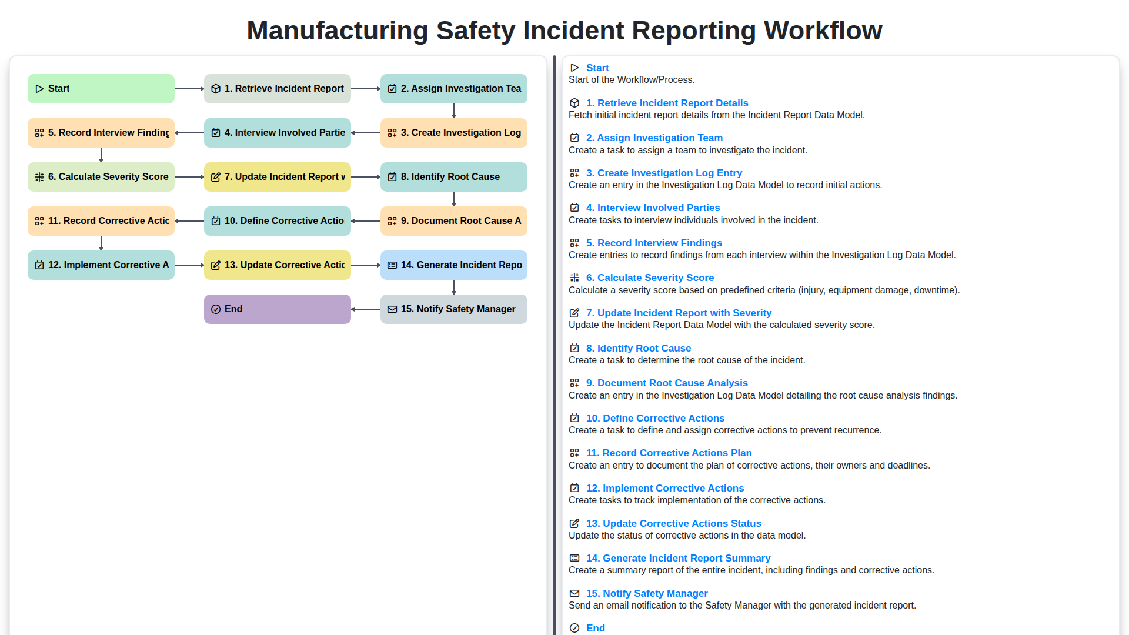Open the 5. Record Interview Findings link

click(x=653, y=243)
